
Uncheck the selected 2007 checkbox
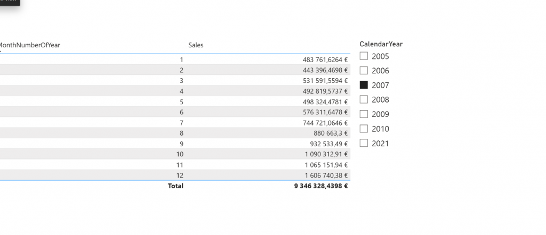point(364,85)
